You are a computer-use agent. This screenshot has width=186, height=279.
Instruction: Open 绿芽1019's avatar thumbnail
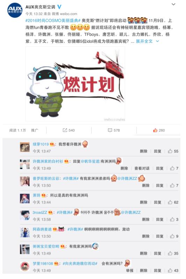tap(25, 147)
